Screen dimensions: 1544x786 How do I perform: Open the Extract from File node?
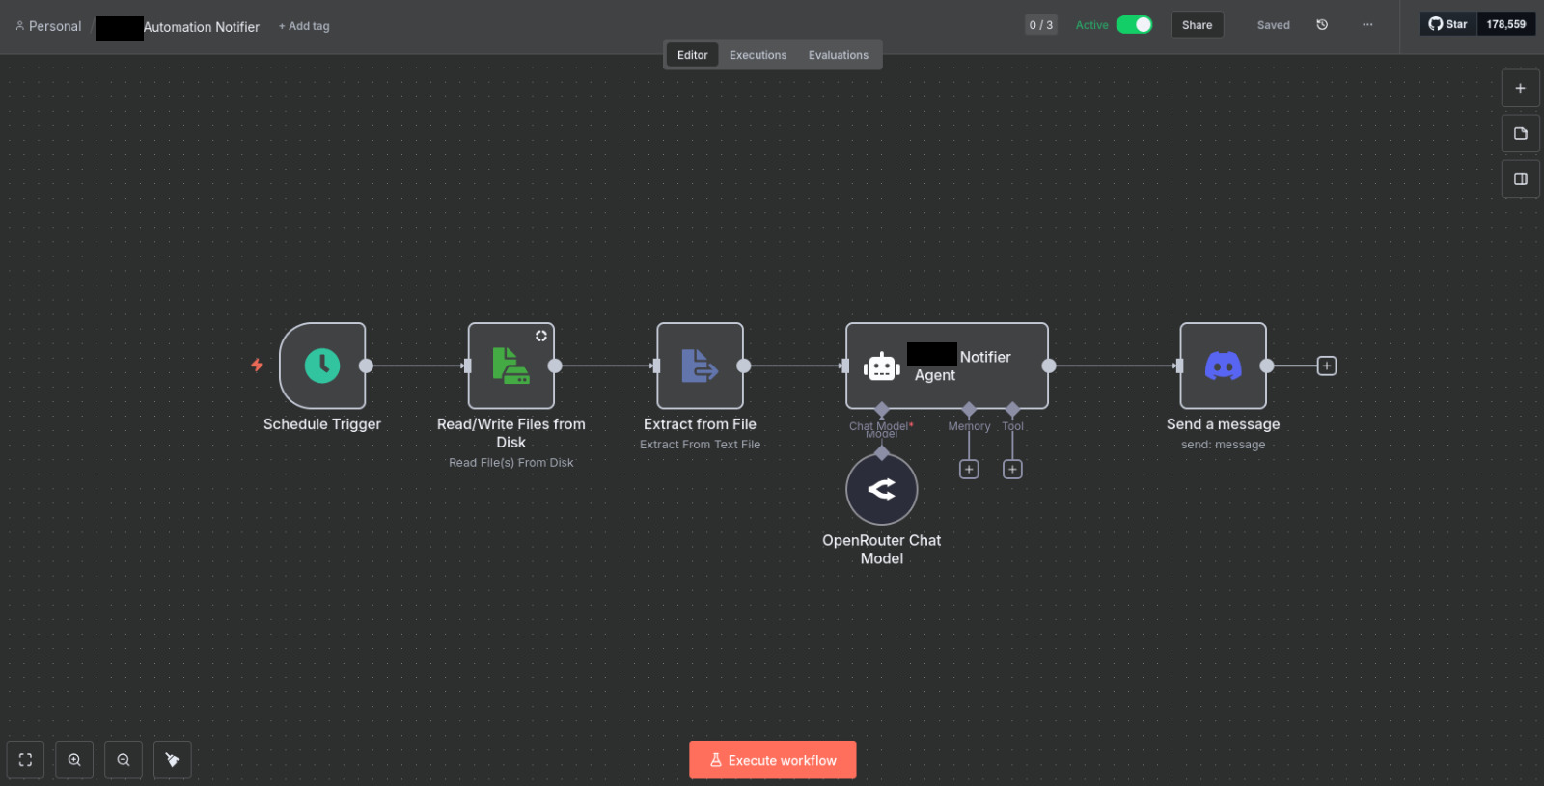tap(700, 366)
